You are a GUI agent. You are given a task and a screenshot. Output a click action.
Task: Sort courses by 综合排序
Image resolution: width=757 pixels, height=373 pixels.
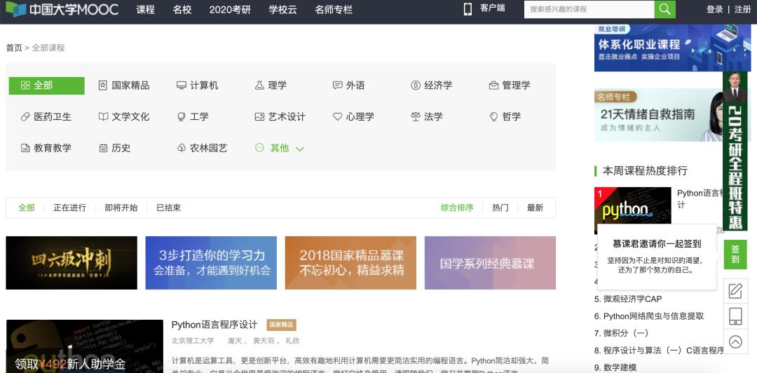coord(457,208)
